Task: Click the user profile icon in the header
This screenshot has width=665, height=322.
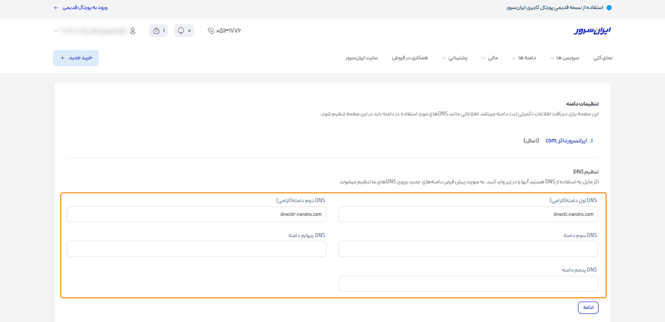Action: point(133,30)
